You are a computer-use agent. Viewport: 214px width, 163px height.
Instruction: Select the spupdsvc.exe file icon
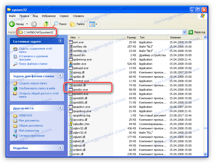[x=71, y=107]
